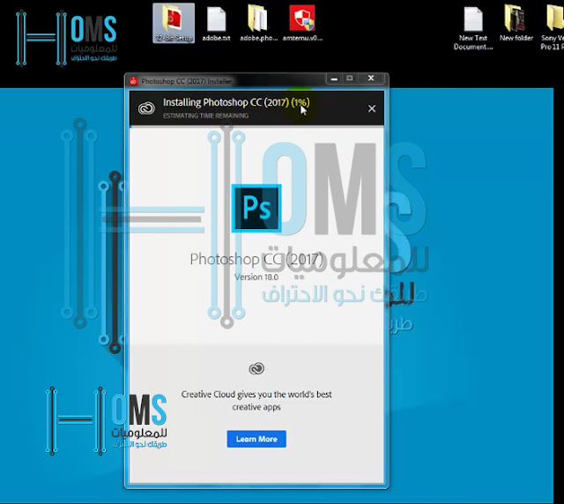
Task: Open the New folder desktop icon
Action: [516, 24]
